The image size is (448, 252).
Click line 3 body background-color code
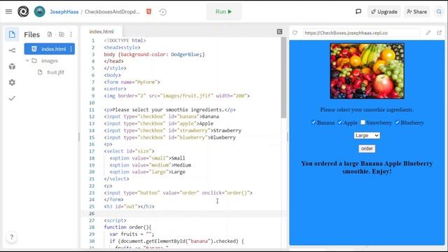(154, 55)
